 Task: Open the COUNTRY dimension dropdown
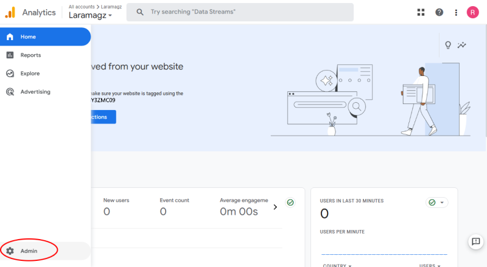pyautogui.click(x=337, y=265)
